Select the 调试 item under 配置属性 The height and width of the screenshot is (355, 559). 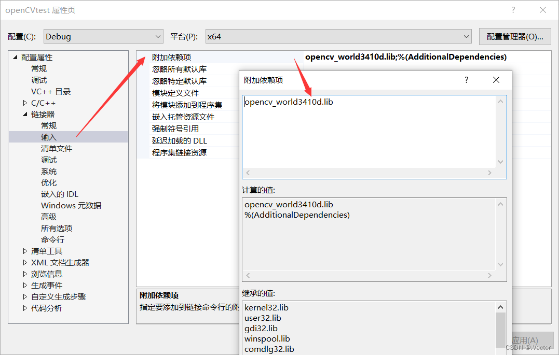click(39, 80)
